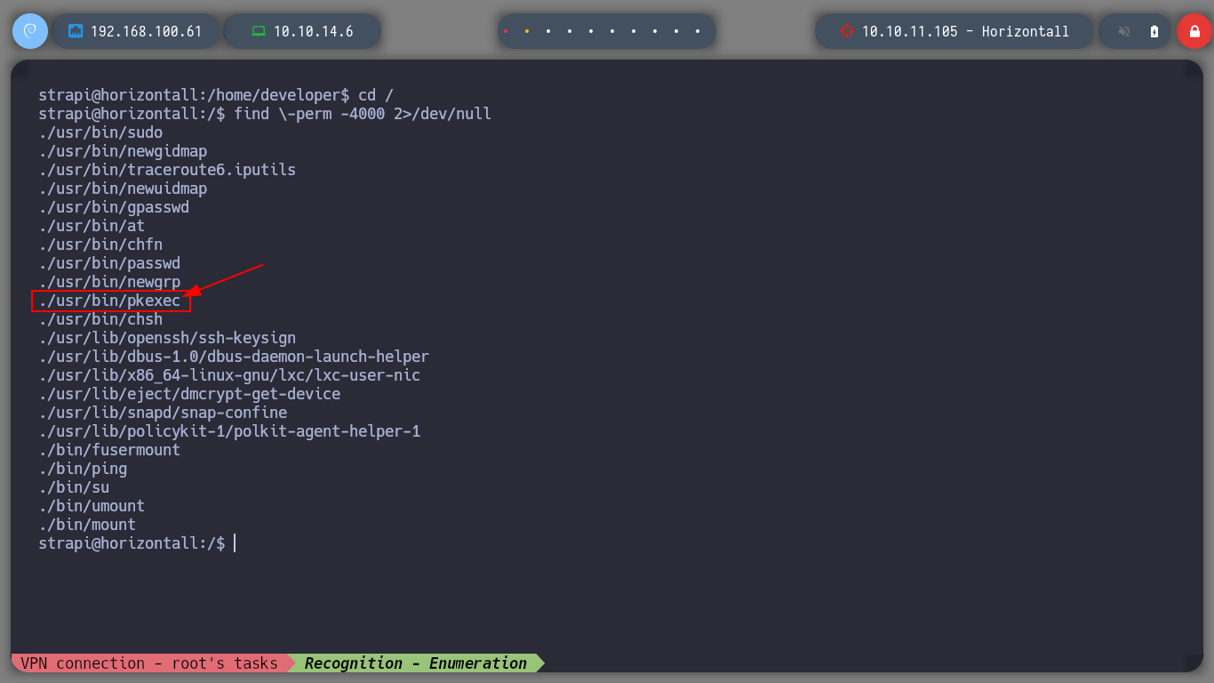Click the muted volume speaker icon
This screenshot has height=683, width=1214.
[x=1124, y=31]
